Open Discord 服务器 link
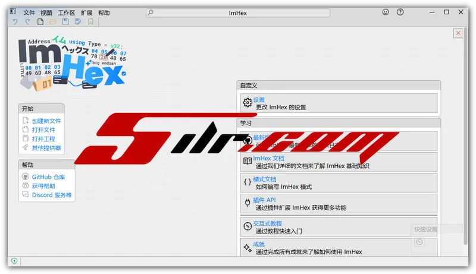Viewport: 476px width, 274px height. (52, 195)
